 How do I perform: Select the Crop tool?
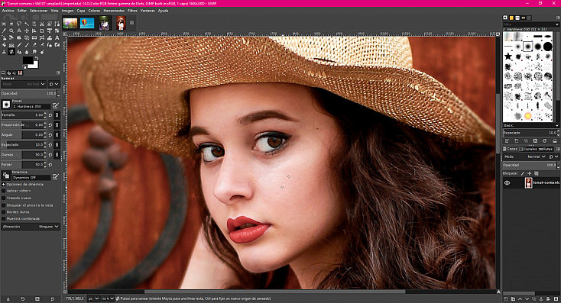point(42,31)
